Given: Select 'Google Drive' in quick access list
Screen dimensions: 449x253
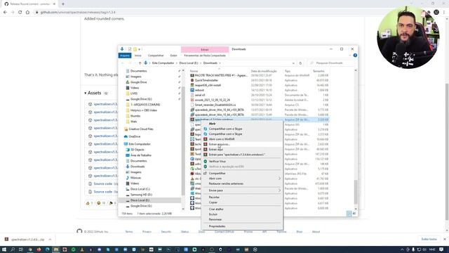Looking at the screenshot, I should (x=139, y=82).
